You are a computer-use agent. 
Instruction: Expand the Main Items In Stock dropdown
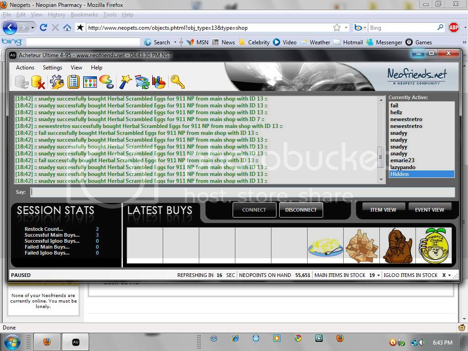378,276
